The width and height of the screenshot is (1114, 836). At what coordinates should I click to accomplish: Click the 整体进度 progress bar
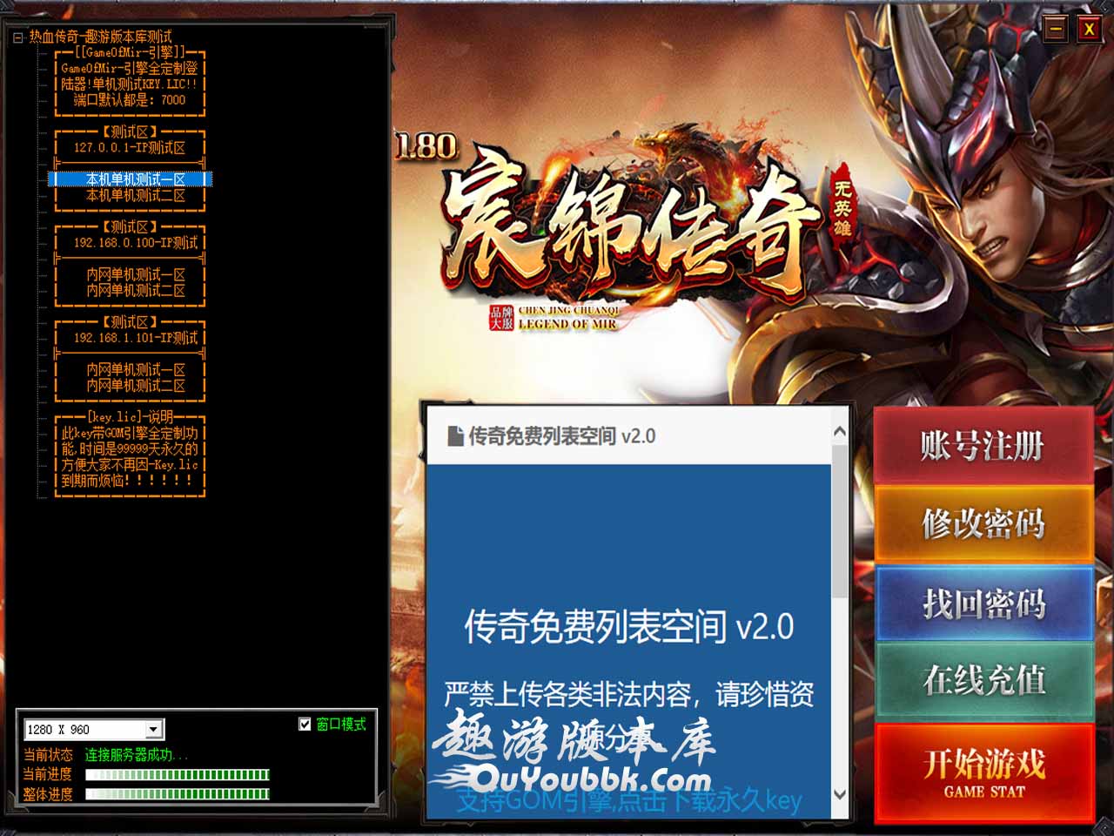[178, 793]
